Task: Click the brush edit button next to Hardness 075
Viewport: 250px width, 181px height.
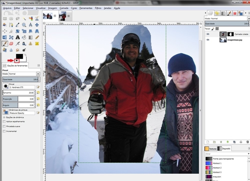Action: pyautogui.click(x=38, y=87)
